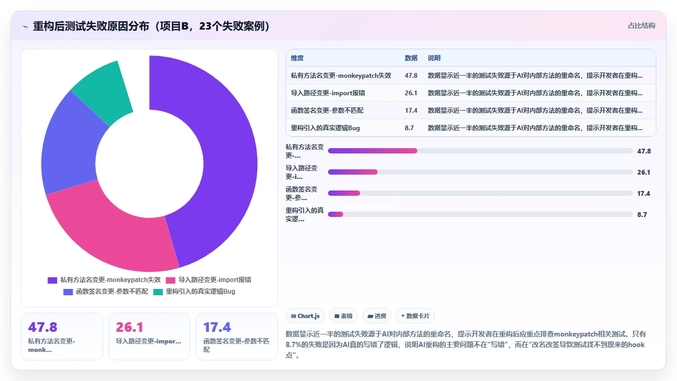This screenshot has width=677, height=381.
Task: Open the 17.4 data card
Action: point(237,337)
